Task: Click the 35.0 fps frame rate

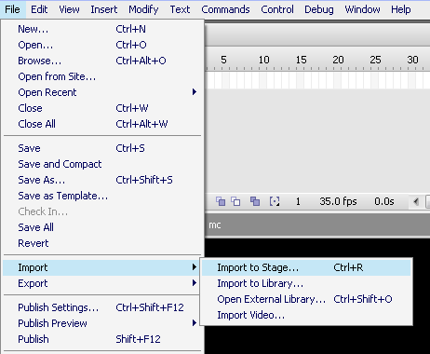Action: click(338, 201)
